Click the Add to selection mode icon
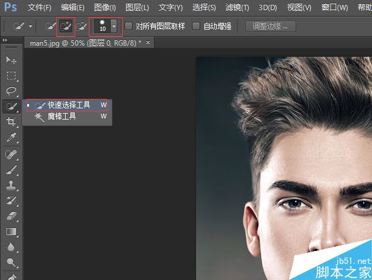The image size is (372, 280). (x=66, y=26)
